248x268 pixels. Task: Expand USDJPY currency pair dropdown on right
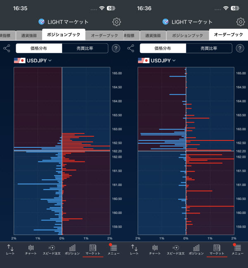pyautogui.click(x=157, y=61)
